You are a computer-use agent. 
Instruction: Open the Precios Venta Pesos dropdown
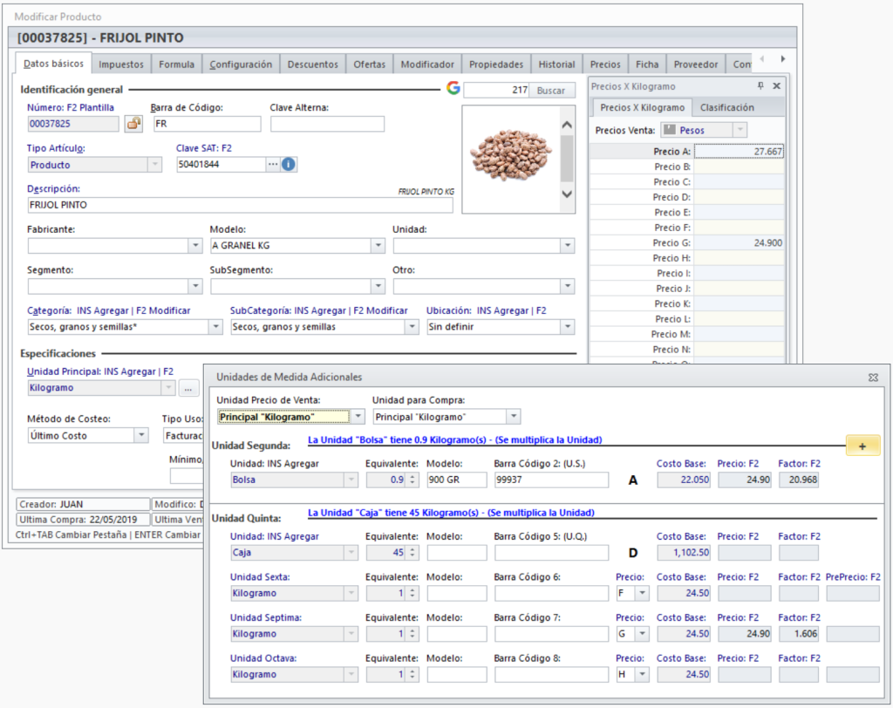point(740,130)
